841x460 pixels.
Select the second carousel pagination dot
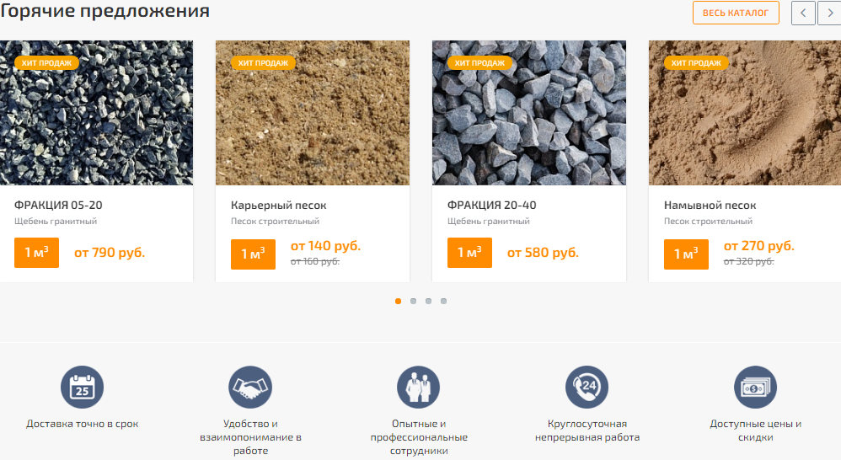(413, 302)
